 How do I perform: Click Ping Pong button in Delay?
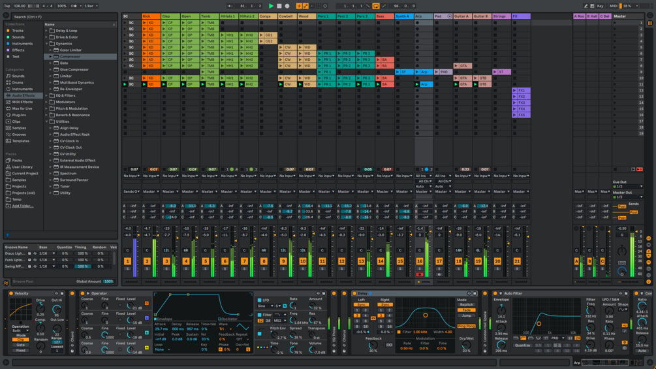[x=466, y=327]
